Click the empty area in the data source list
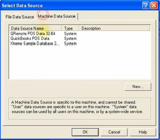 [x=80, y=63]
